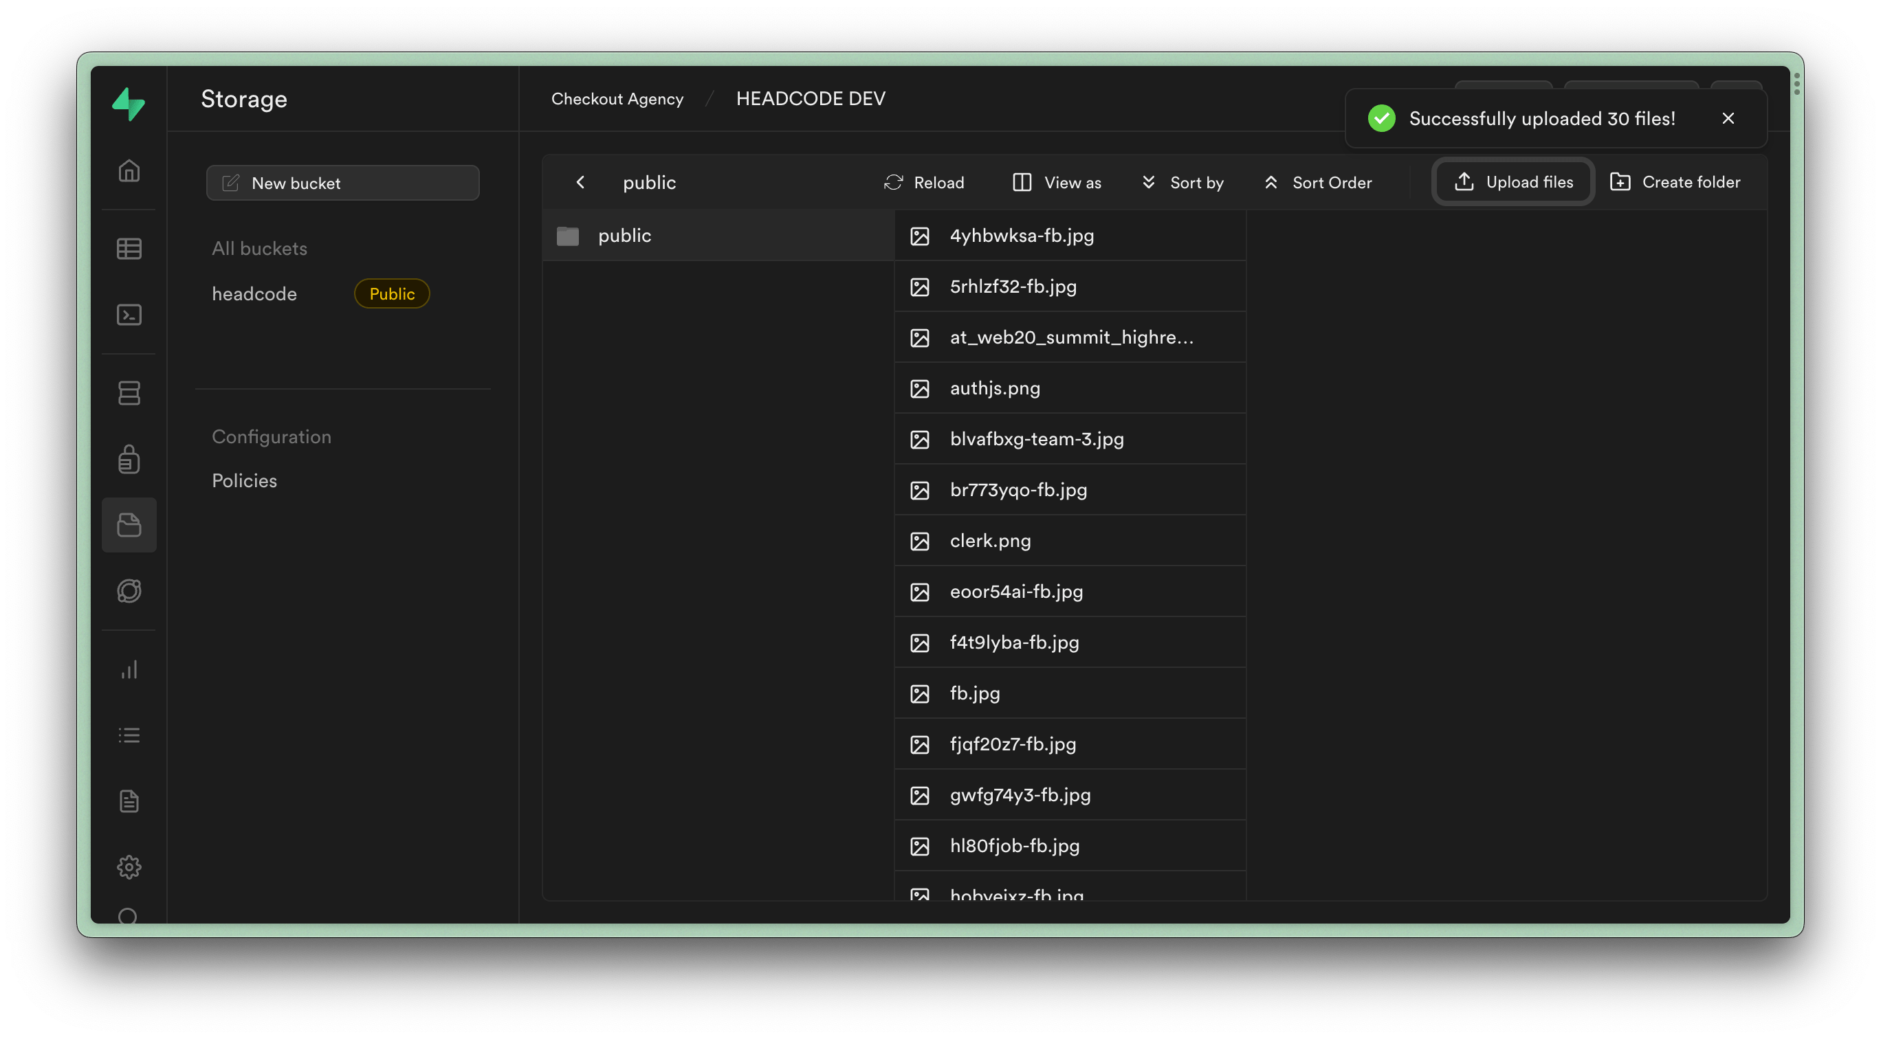The image size is (1881, 1039).
Task: Open project Settings gear icon
Action: (129, 867)
